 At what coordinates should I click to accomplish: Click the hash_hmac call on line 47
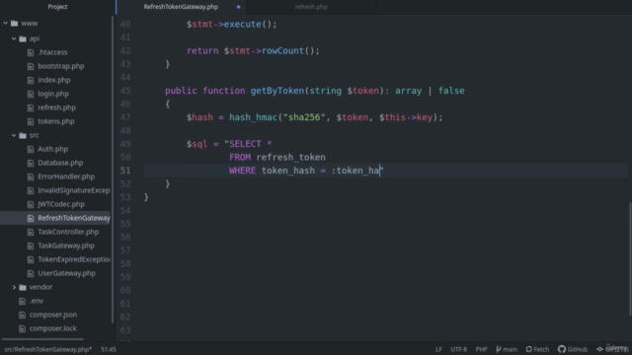(254, 117)
